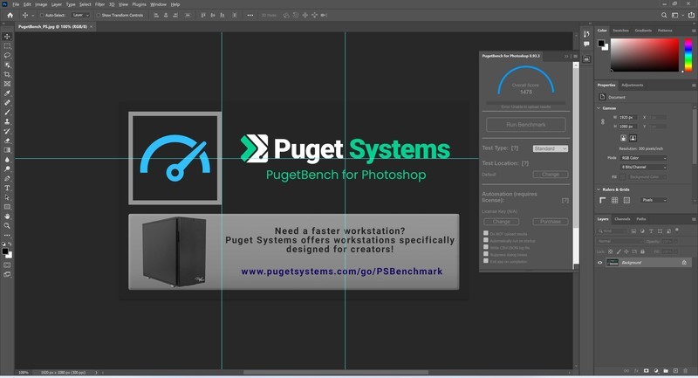The width and height of the screenshot is (698, 378).
Task: Open the Auto-Select Layer dropdown
Action: click(x=80, y=15)
